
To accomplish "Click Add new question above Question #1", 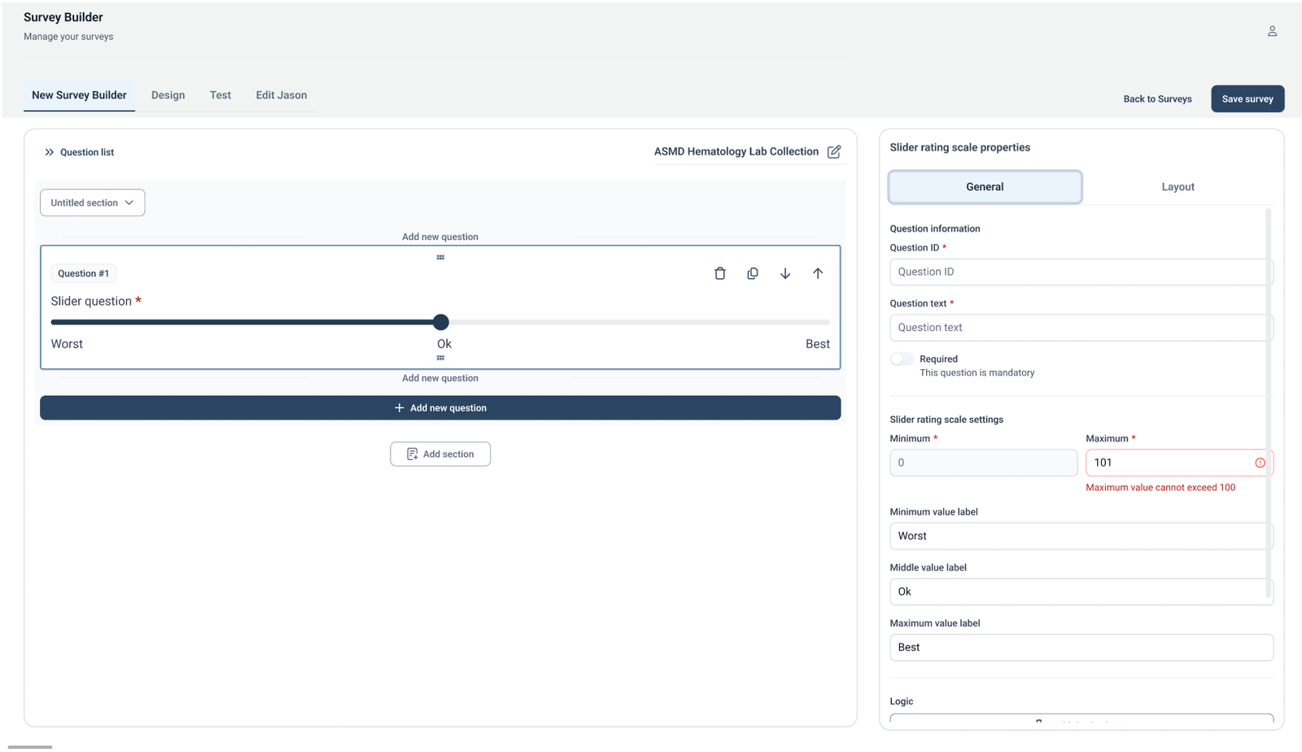I will click(x=440, y=237).
